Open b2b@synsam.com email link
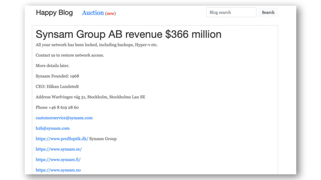This screenshot has width=321, height=180. pos(53,128)
